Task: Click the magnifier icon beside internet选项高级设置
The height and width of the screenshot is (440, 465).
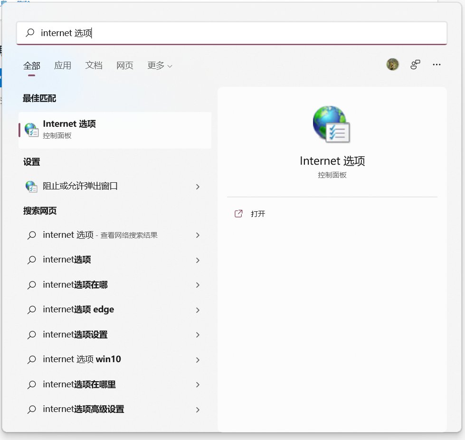Action: pos(31,409)
